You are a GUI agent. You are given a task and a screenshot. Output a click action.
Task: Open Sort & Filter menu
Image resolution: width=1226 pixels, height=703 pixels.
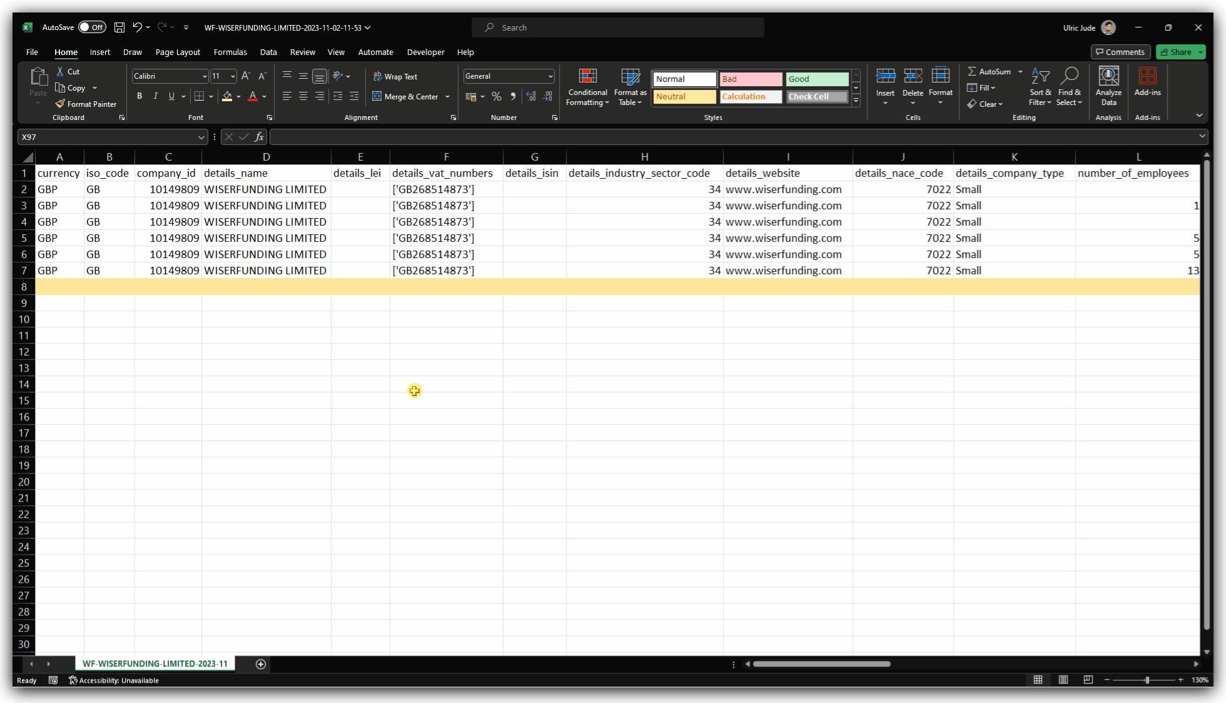click(x=1040, y=87)
